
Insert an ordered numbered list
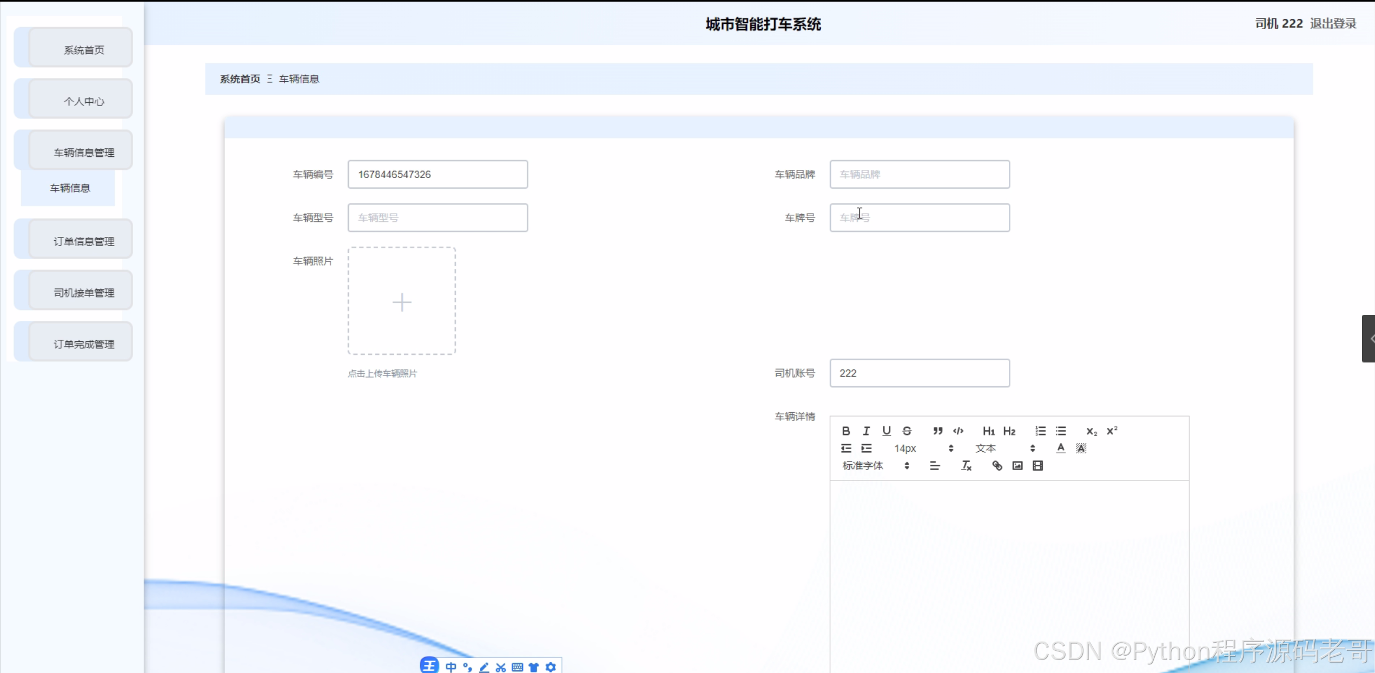pos(1040,431)
